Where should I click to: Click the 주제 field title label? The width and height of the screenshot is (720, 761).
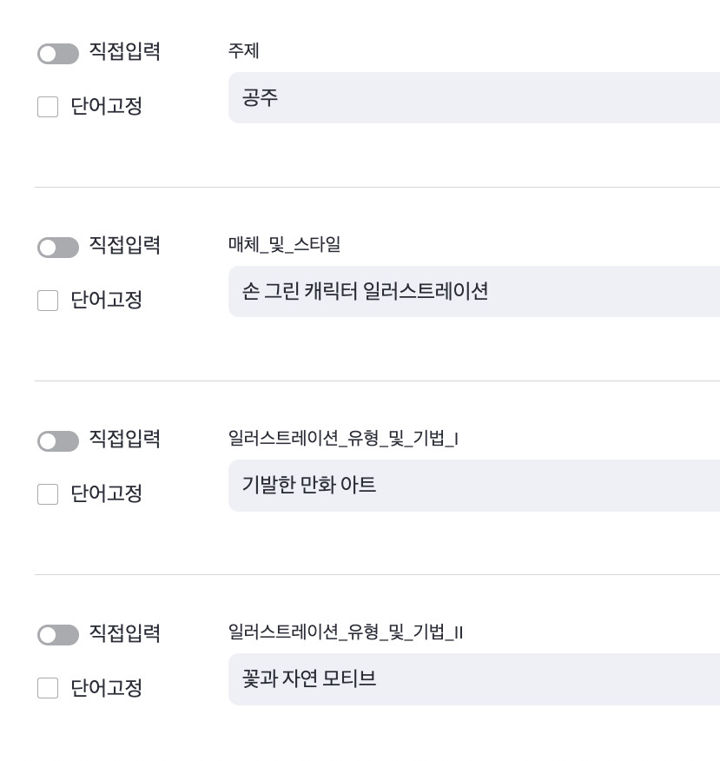[244, 51]
